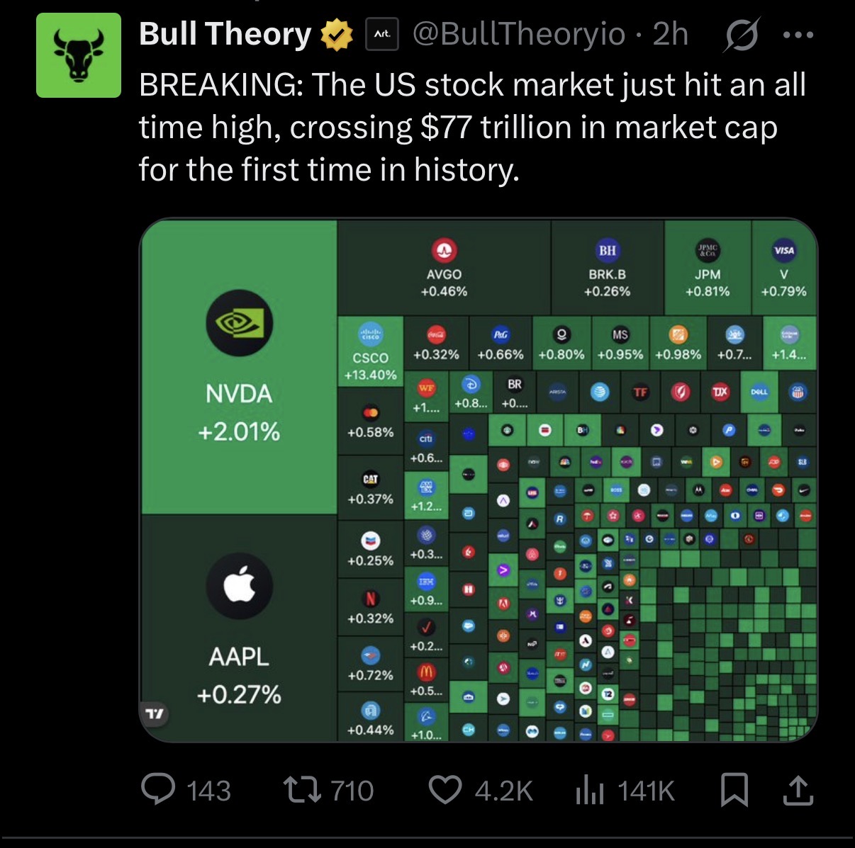855x848 pixels.
Task: Select the AAPL +0.27% tile
Action: [239, 628]
